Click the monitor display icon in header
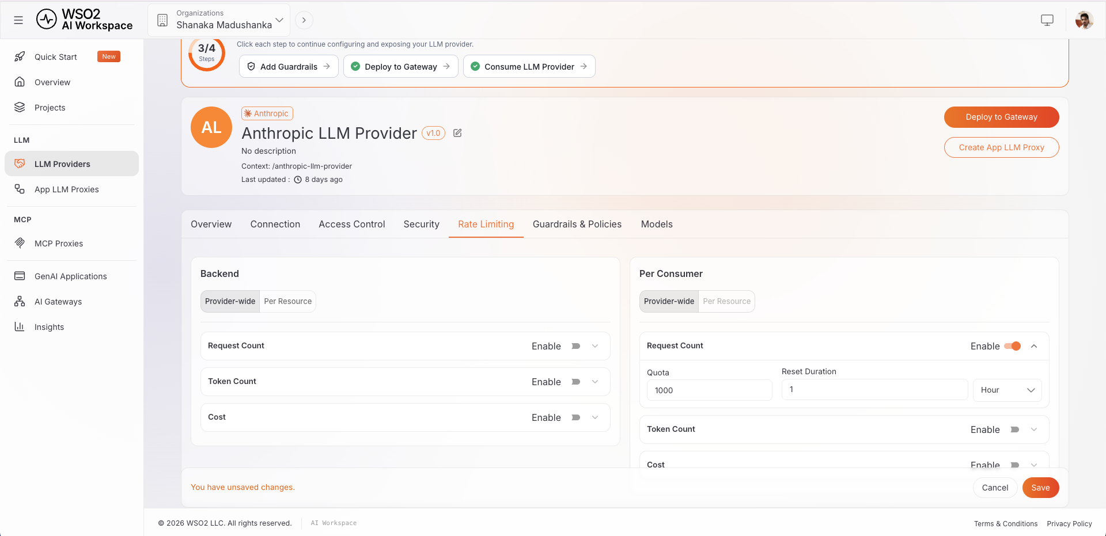 1047,20
